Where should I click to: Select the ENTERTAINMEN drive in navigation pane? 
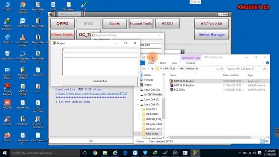click(153, 95)
